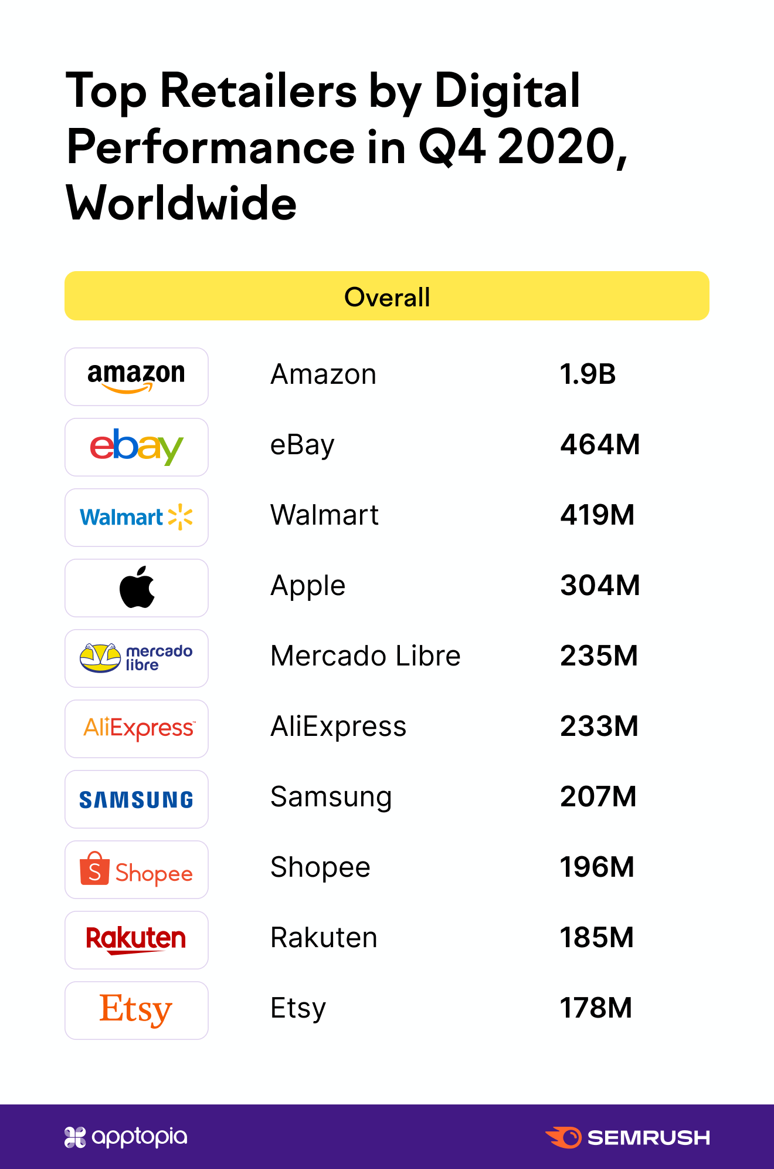Click the infographic title heading
Screen dimensions: 774x1169
point(347,146)
